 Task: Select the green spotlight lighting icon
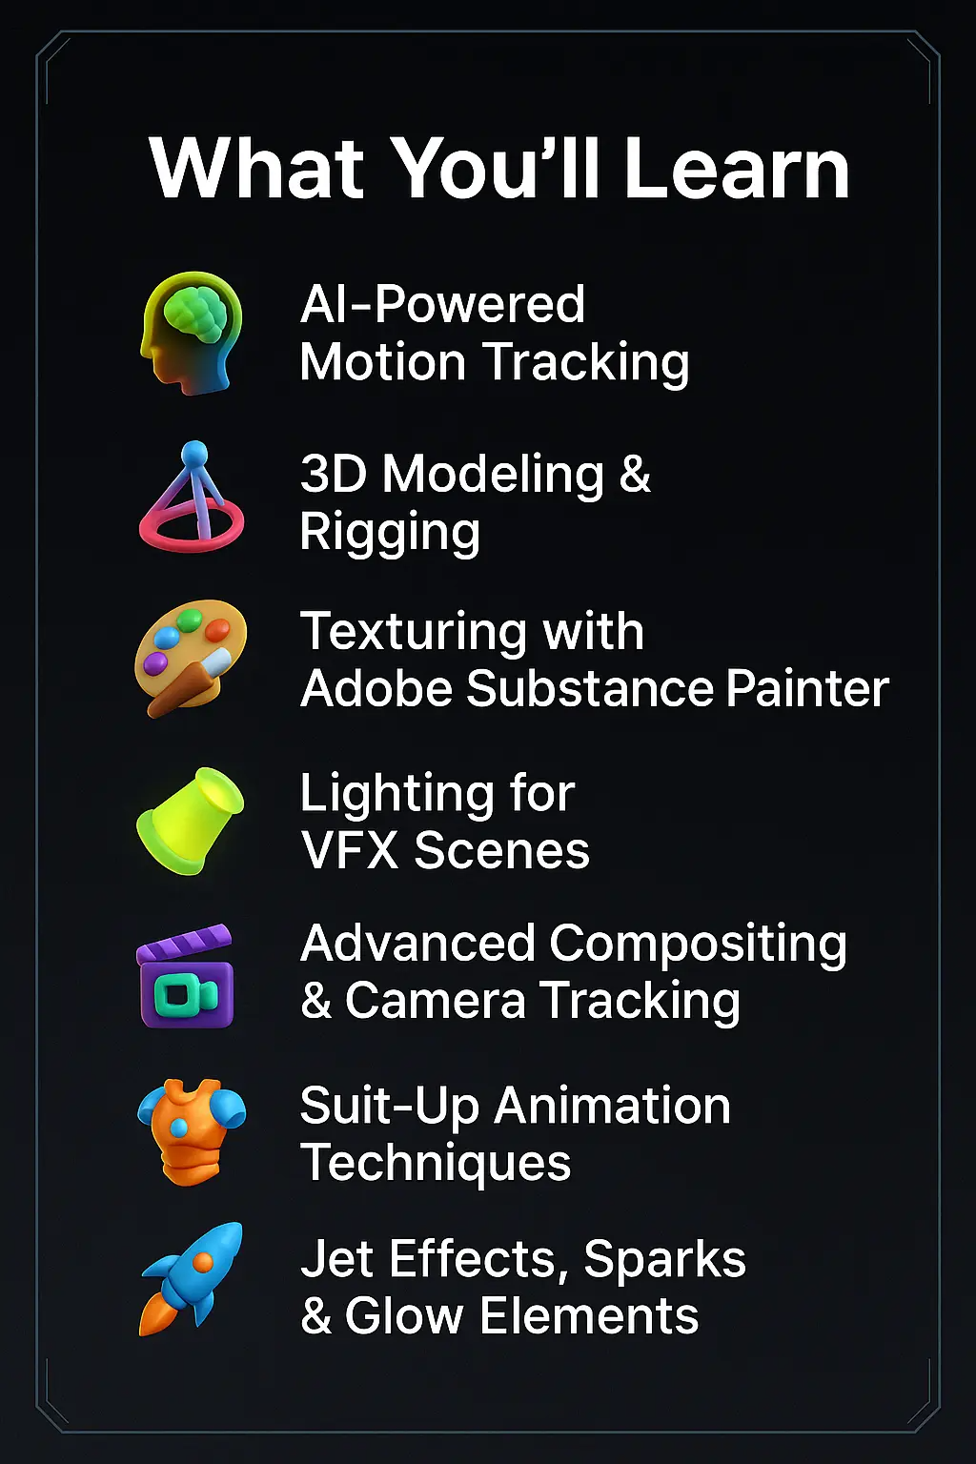(190, 820)
